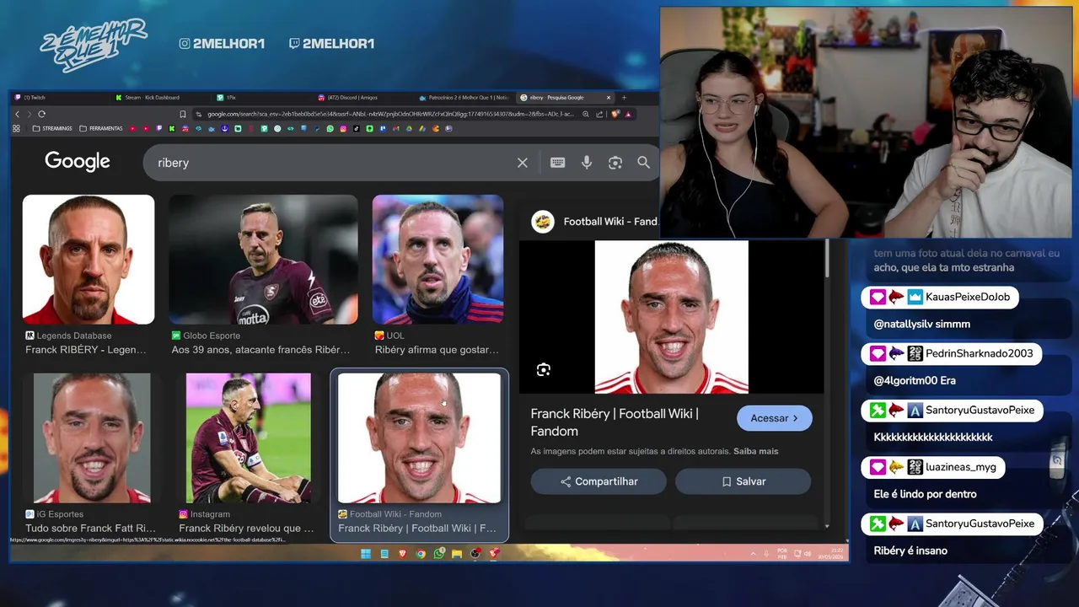1079x607 pixels.
Task: Open Tudo sobre Franck Fatt Ri... caption
Action: [x=90, y=529]
